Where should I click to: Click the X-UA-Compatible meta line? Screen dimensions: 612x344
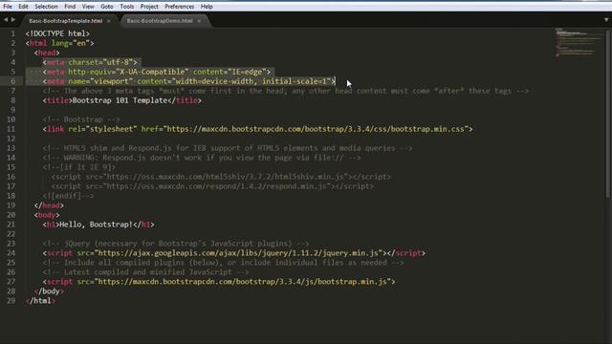tap(157, 72)
